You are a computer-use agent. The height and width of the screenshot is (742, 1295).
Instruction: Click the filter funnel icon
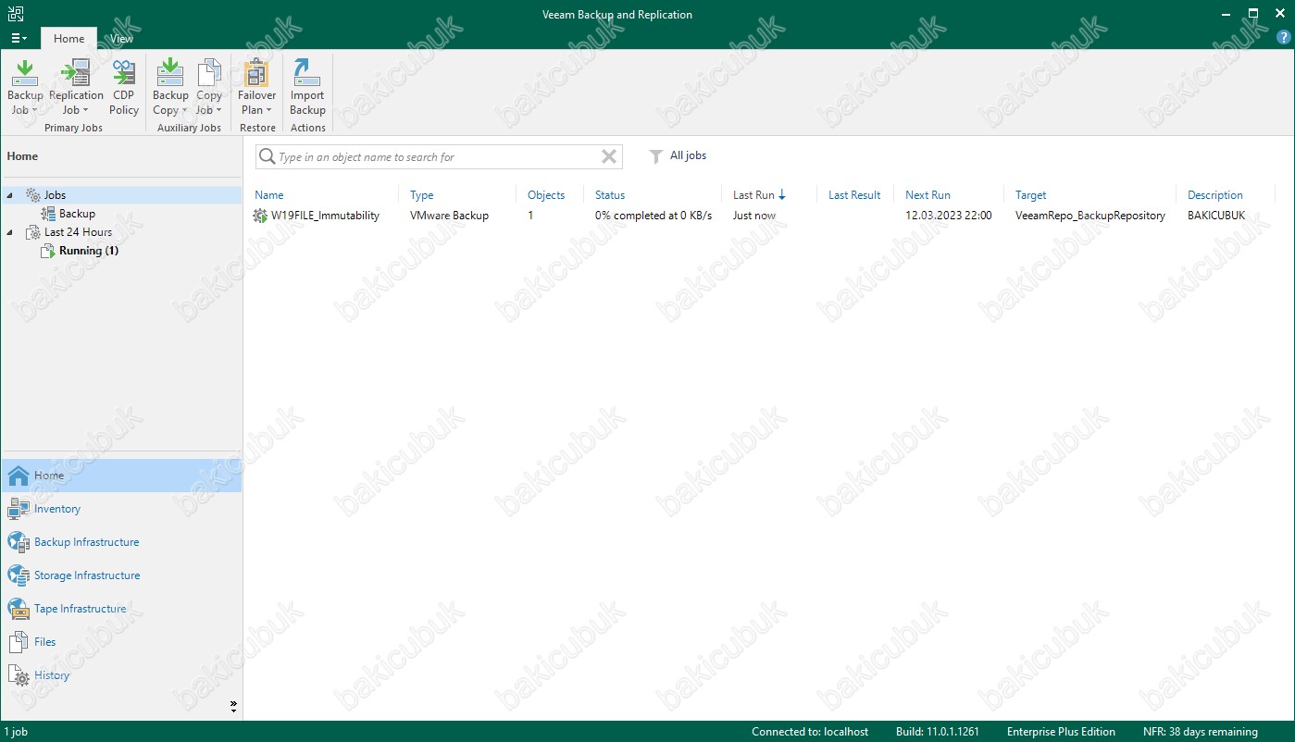point(655,156)
